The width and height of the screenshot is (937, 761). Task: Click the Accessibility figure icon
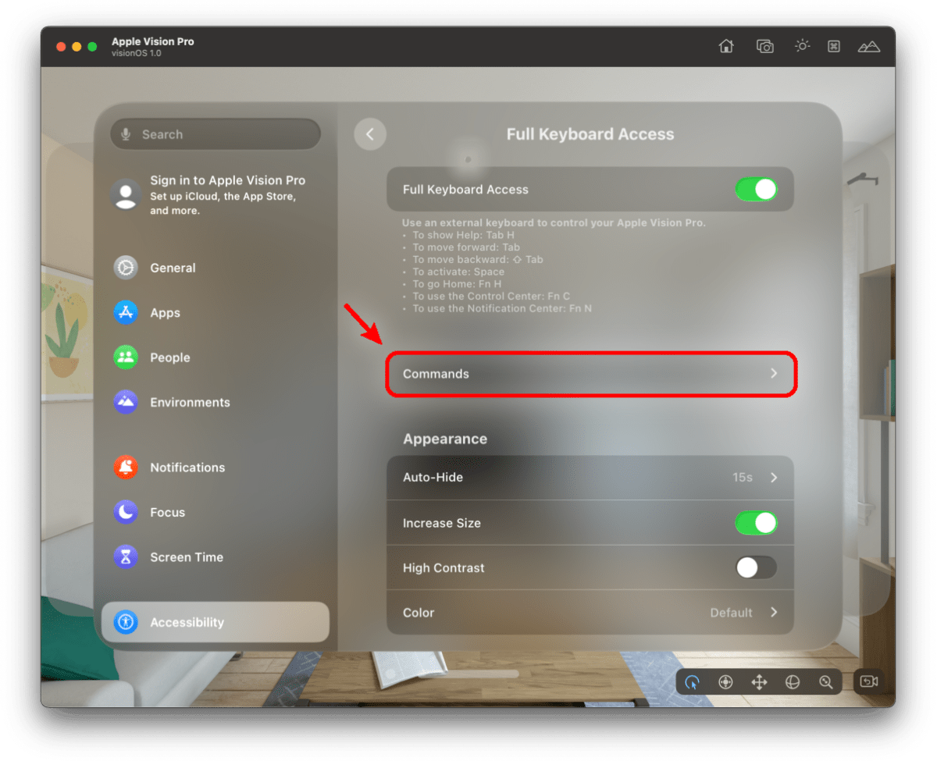tap(125, 622)
